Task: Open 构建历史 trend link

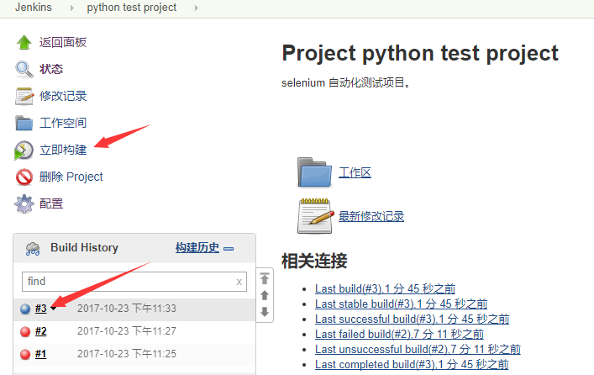Action: 197,247
